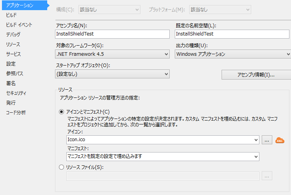Open the 出力の種類 dropdown

click(232, 54)
